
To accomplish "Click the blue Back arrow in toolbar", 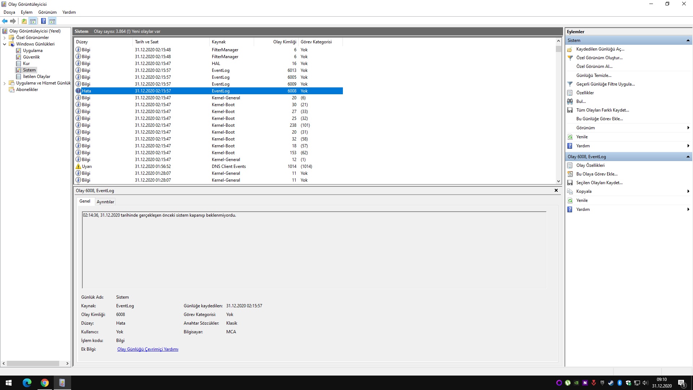I will click(x=5, y=21).
